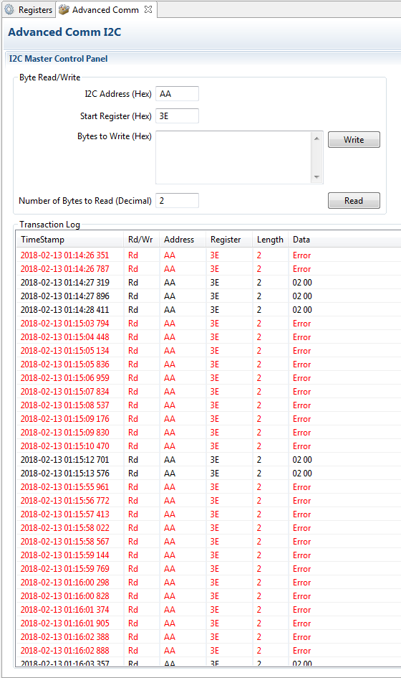The height and width of the screenshot is (678, 401).
Task: Click the Advanced Comm tab icon
Action: (64, 9)
